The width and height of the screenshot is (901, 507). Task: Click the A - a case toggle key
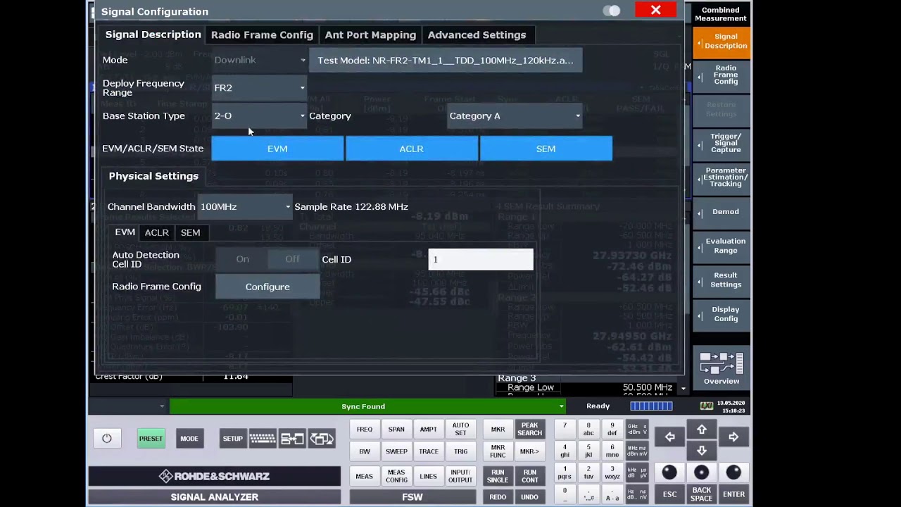612,494
